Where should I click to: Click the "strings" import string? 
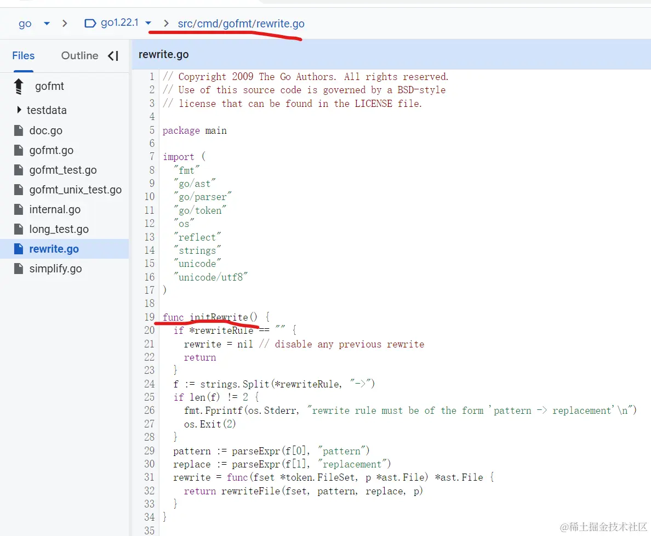(x=197, y=250)
